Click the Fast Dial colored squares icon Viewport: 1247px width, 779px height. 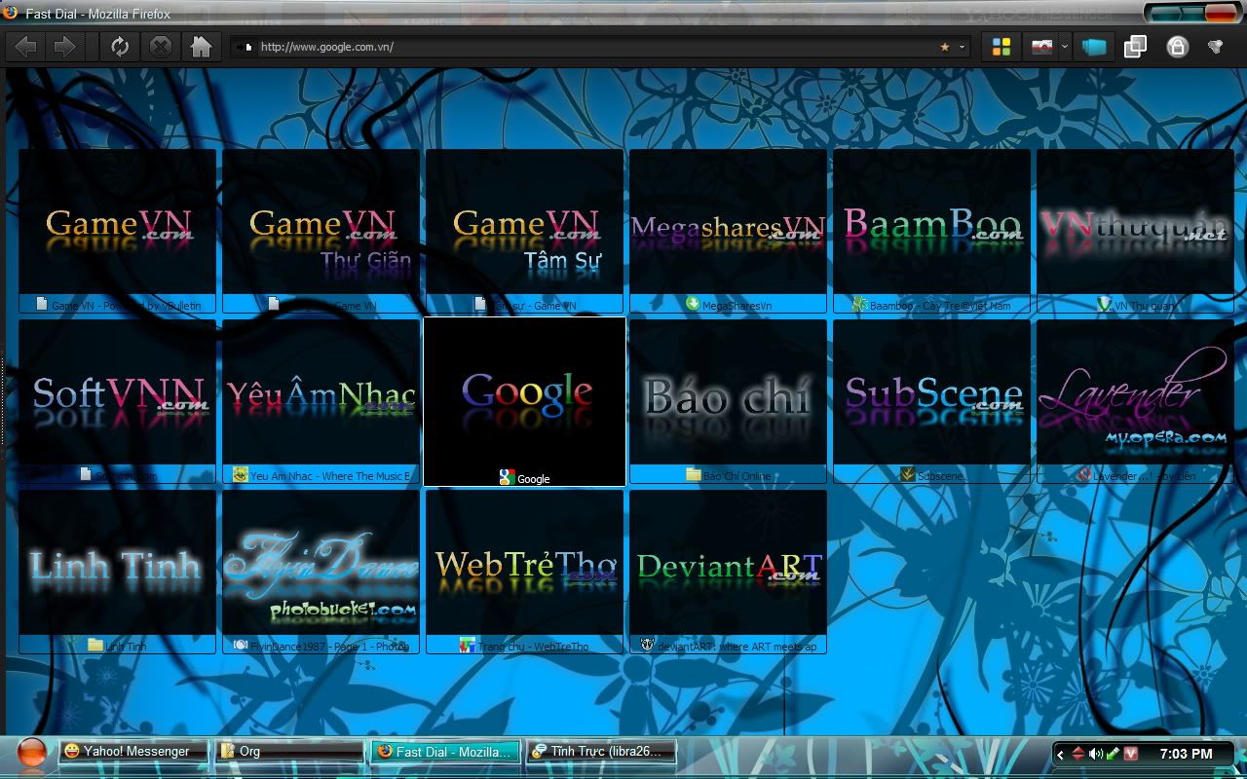[x=1001, y=47]
